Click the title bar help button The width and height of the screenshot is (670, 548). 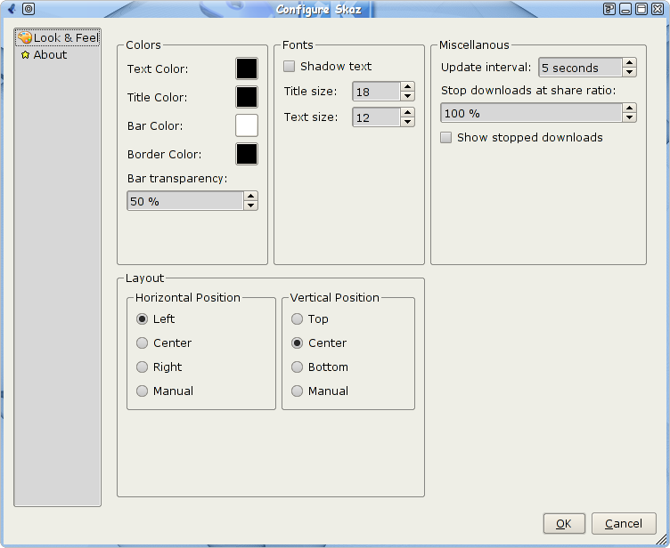[609, 9]
